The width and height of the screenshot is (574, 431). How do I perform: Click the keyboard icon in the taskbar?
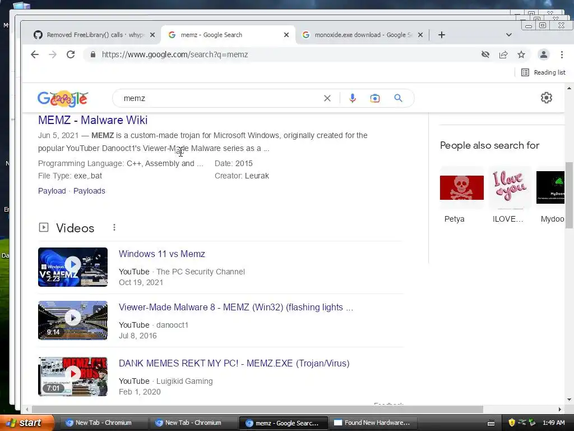(491, 423)
